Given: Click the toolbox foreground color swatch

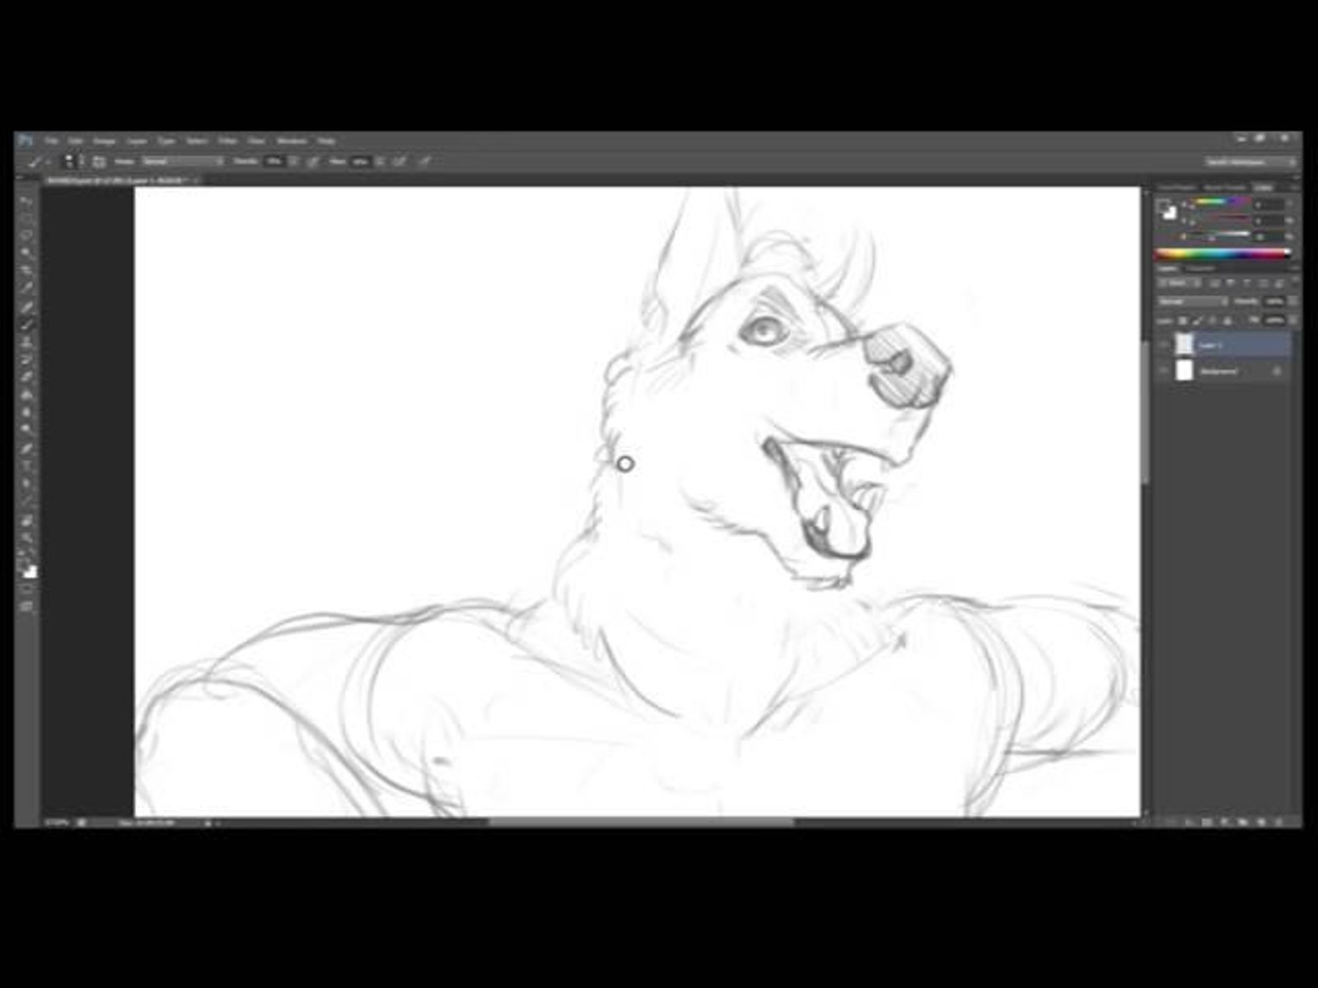Looking at the screenshot, I should tap(25, 566).
